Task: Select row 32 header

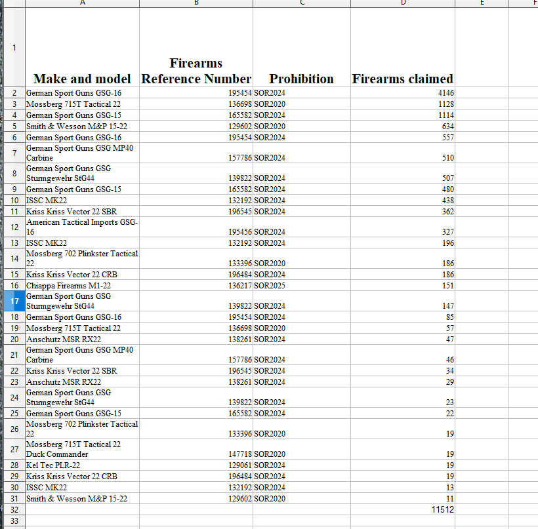Action: (14, 509)
